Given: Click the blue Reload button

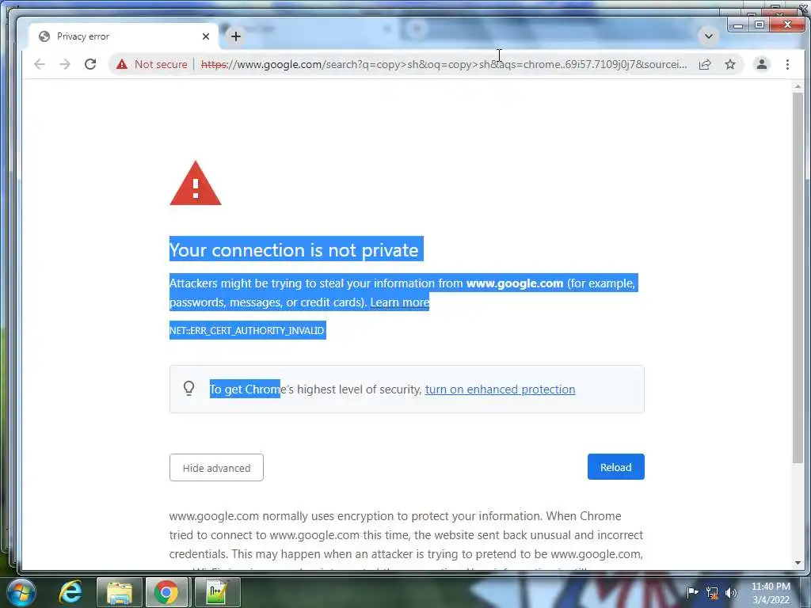Looking at the screenshot, I should (x=615, y=467).
